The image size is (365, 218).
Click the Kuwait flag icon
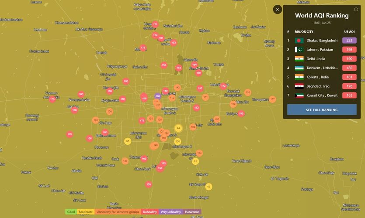pos(299,95)
